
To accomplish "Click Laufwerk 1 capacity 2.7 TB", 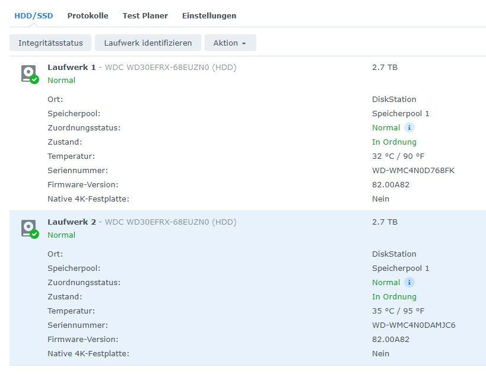I will (x=385, y=67).
